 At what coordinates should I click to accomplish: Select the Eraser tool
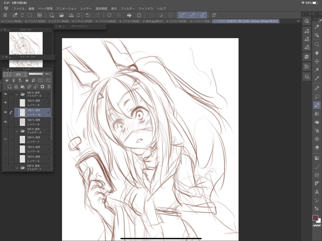[317, 147]
